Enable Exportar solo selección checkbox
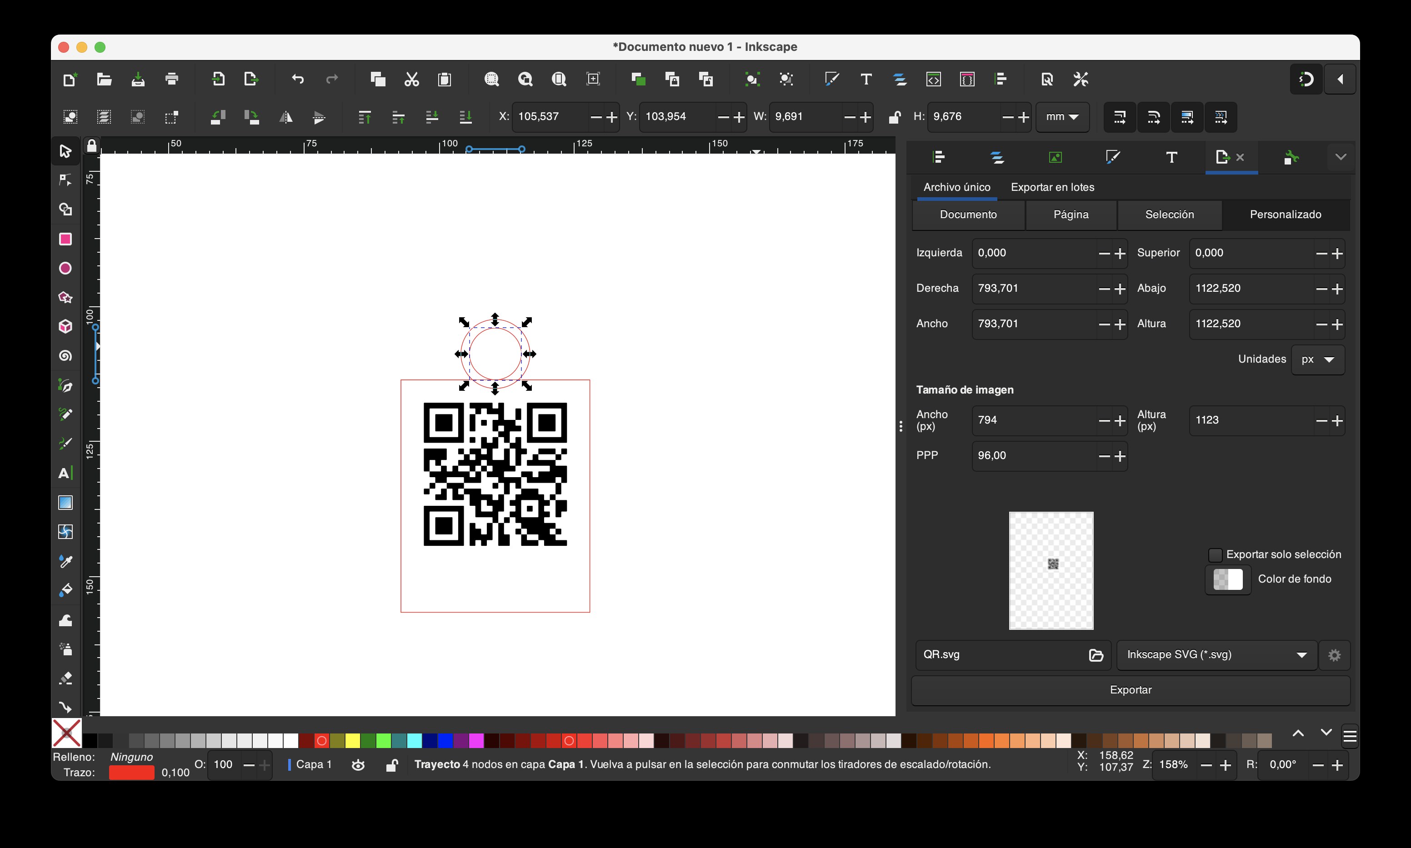The width and height of the screenshot is (1411, 848). pyautogui.click(x=1216, y=554)
